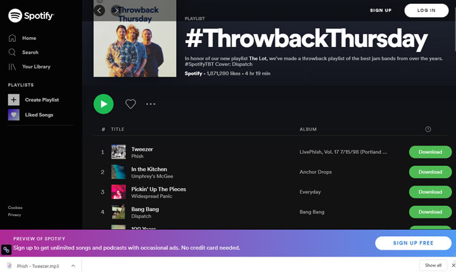The width and height of the screenshot is (456, 273).
Task: Play the #ThrowbackThursday playlist
Action: tap(103, 104)
